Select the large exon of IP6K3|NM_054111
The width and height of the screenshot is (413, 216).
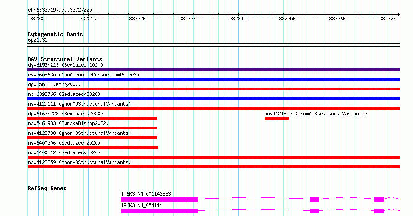pos(159,211)
